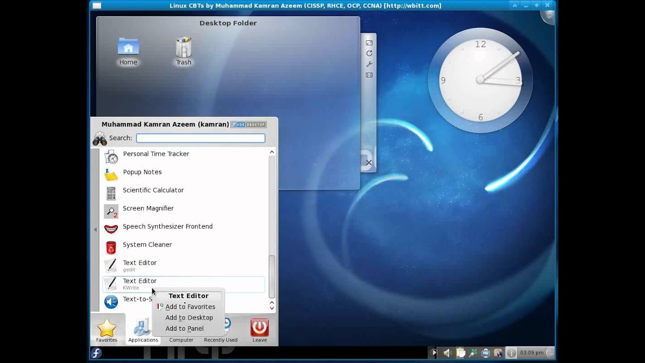Remove the Desktop Folder widget with X

tap(369, 162)
